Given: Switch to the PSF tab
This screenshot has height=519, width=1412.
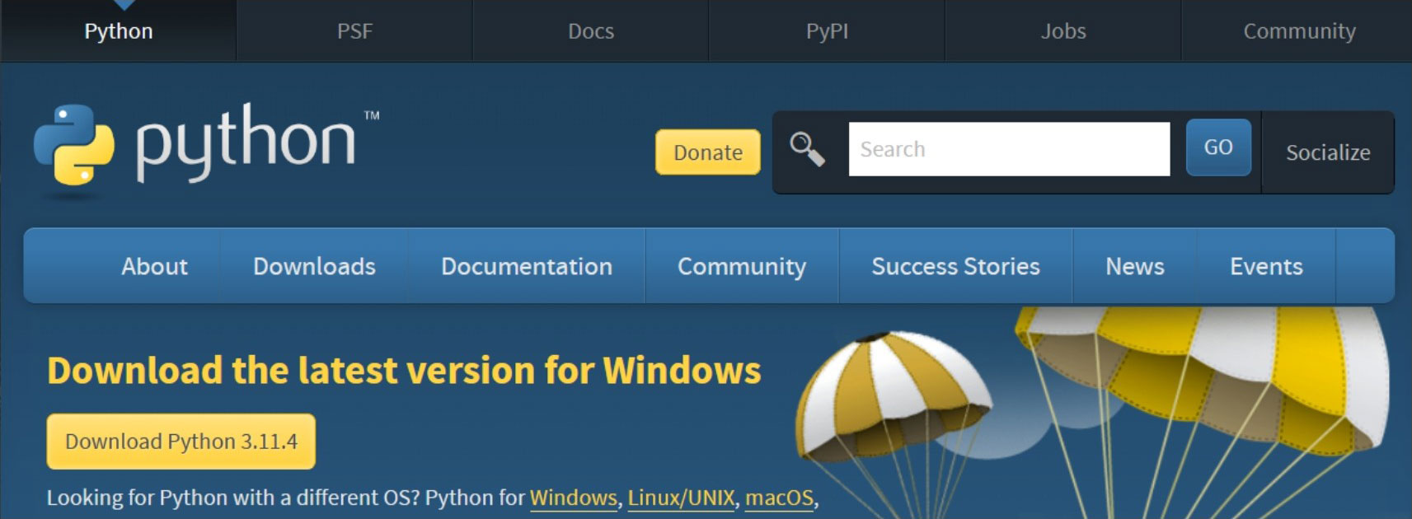Looking at the screenshot, I should click(354, 31).
